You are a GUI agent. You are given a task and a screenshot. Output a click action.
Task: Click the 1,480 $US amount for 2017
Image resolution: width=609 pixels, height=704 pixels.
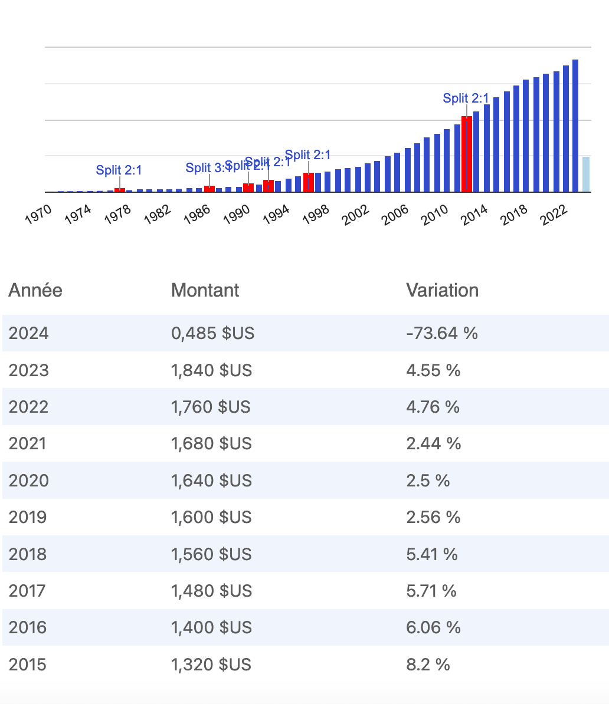point(211,591)
